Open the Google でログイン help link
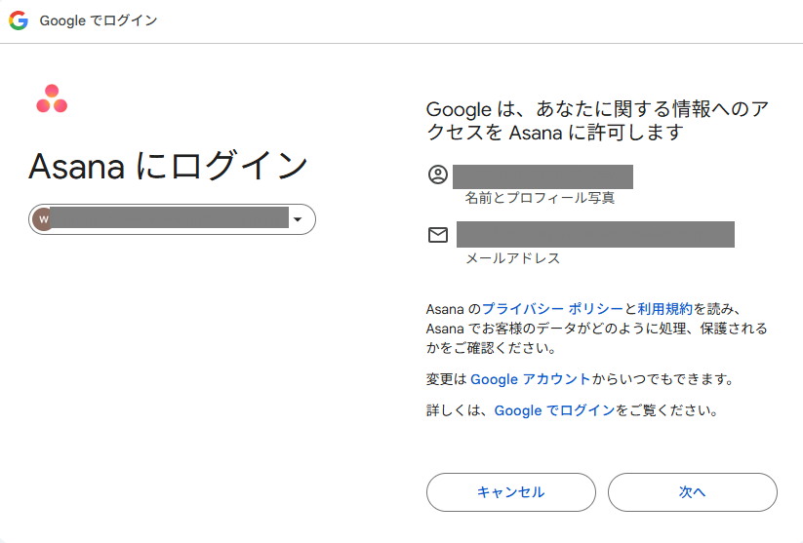This screenshot has height=543, width=803. [x=554, y=410]
